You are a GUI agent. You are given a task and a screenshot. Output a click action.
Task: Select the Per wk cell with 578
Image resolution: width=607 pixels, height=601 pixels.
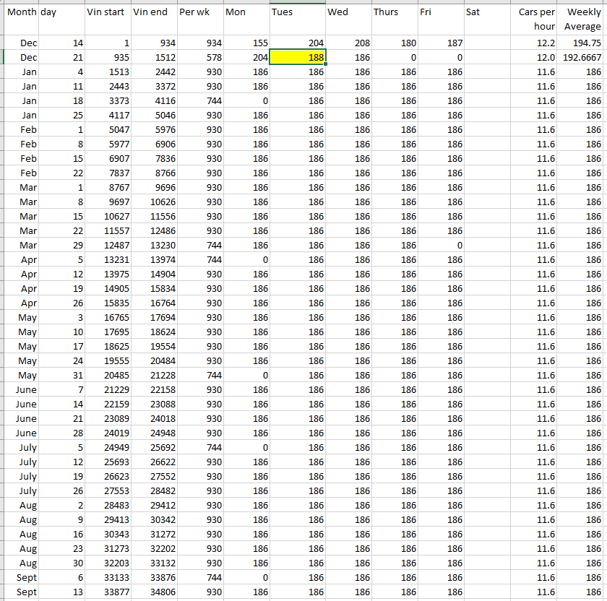click(x=199, y=58)
